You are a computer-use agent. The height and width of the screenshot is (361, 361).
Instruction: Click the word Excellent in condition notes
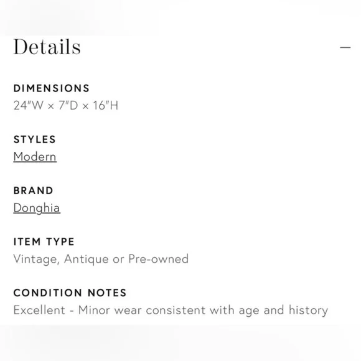pos(39,310)
